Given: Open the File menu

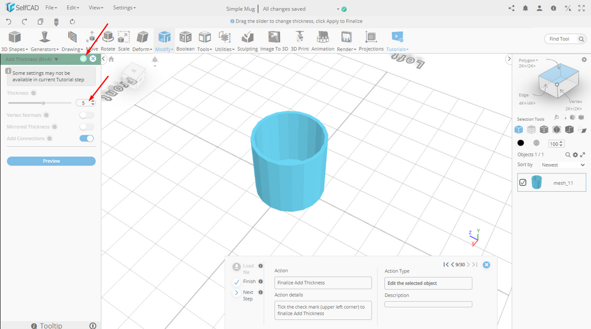Looking at the screenshot, I should pos(51,8).
